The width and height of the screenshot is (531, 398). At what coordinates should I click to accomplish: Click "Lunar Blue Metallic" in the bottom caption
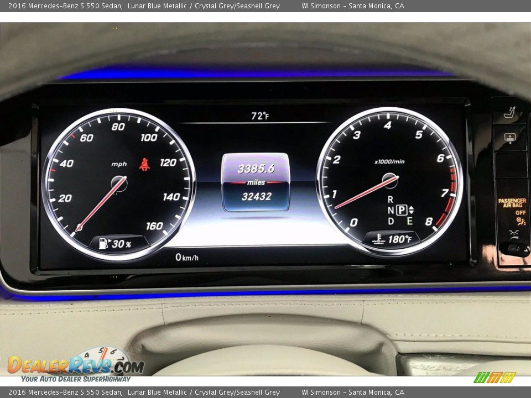(x=157, y=392)
